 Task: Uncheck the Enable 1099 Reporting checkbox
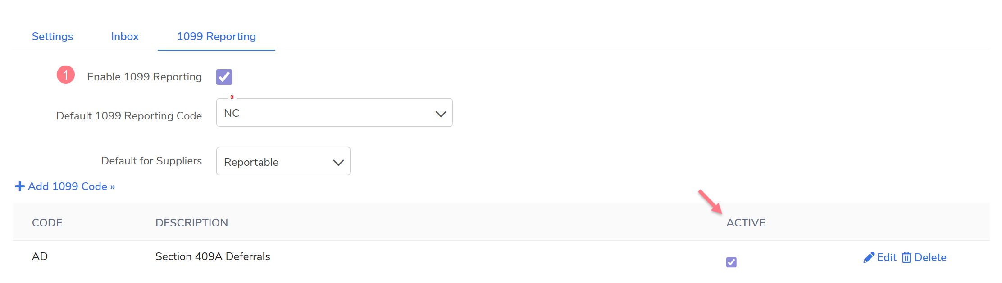[x=224, y=77]
